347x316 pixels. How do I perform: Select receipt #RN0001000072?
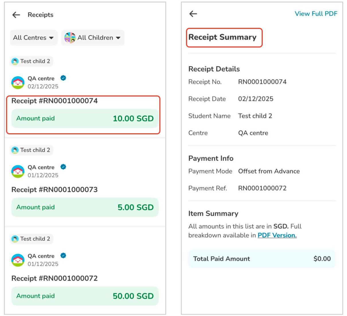54,278
